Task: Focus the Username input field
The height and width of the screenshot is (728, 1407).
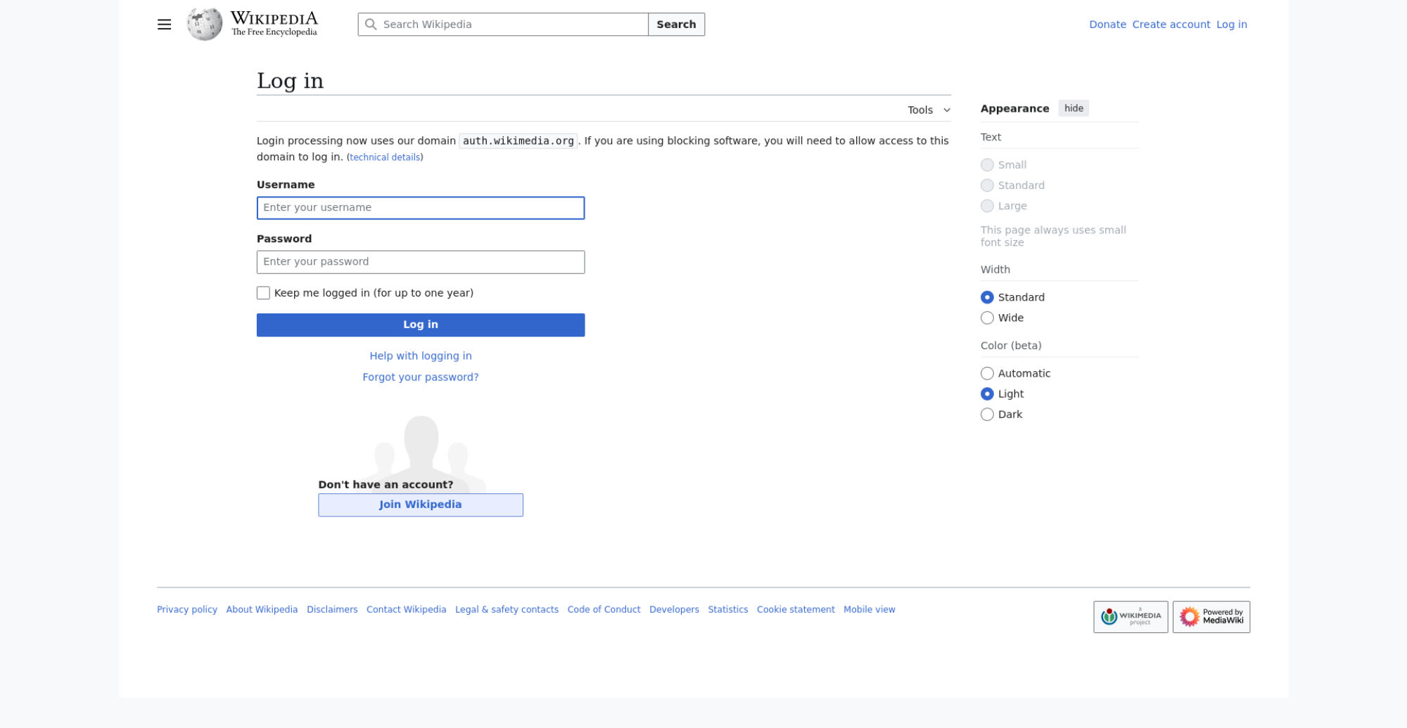Action: click(x=420, y=208)
